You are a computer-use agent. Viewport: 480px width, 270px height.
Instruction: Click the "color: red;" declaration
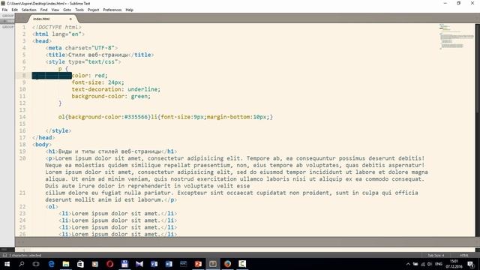point(90,75)
